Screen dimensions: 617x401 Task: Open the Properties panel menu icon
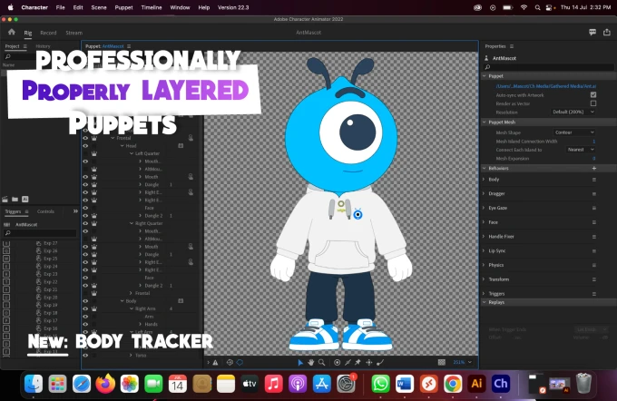[512, 46]
